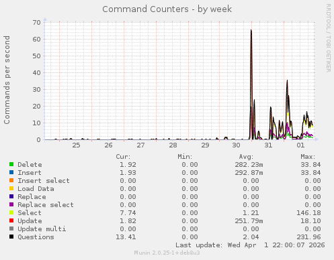Click the purple Replace select legend swatch

[x=11, y=204]
